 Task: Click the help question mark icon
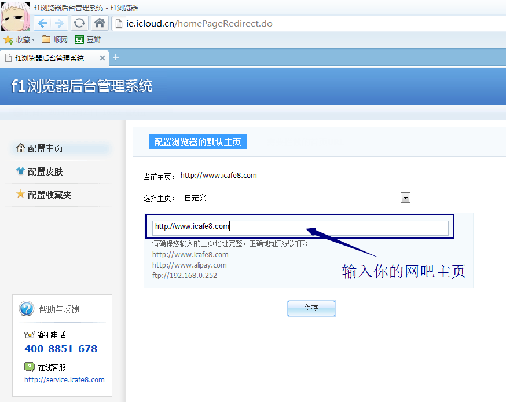point(27,309)
